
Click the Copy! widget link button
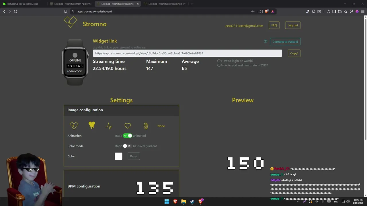click(294, 53)
